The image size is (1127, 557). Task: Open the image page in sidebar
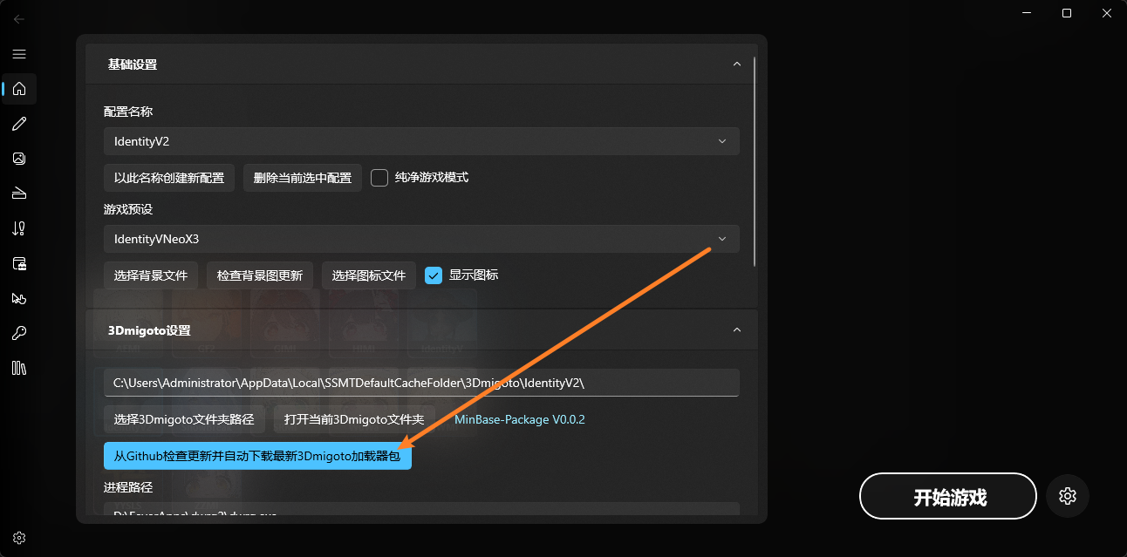pyautogui.click(x=19, y=159)
